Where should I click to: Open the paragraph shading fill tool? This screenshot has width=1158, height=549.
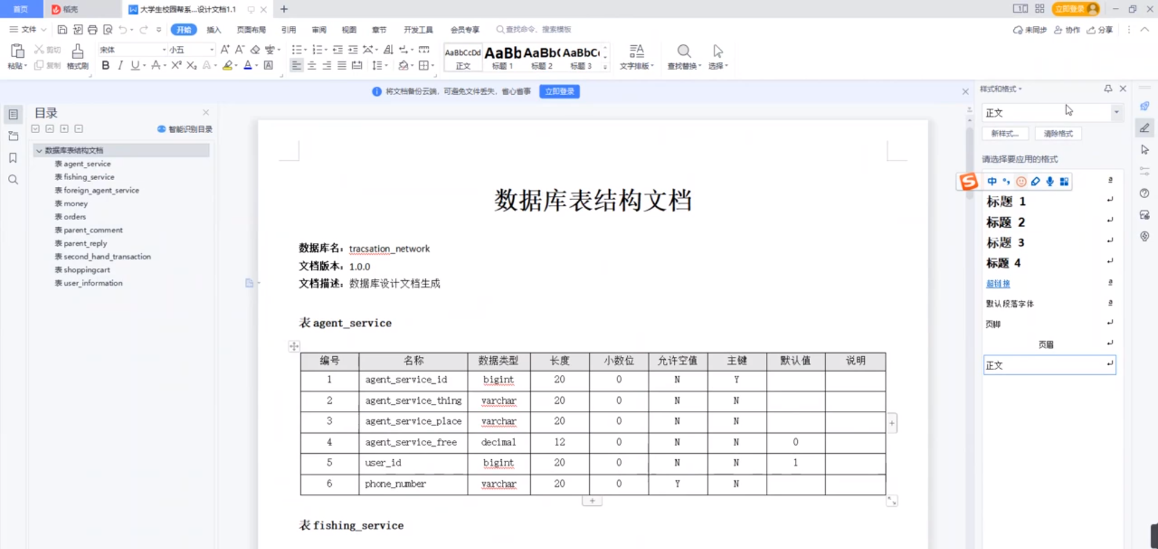pos(403,65)
